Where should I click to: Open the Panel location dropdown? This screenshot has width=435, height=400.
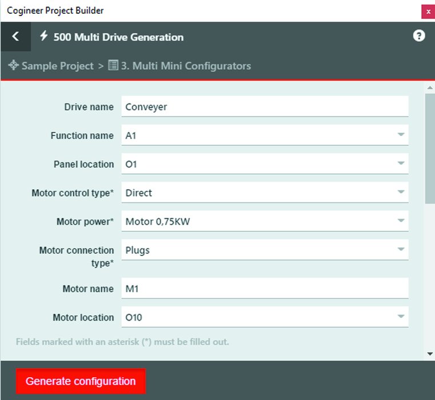click(401, 163)
